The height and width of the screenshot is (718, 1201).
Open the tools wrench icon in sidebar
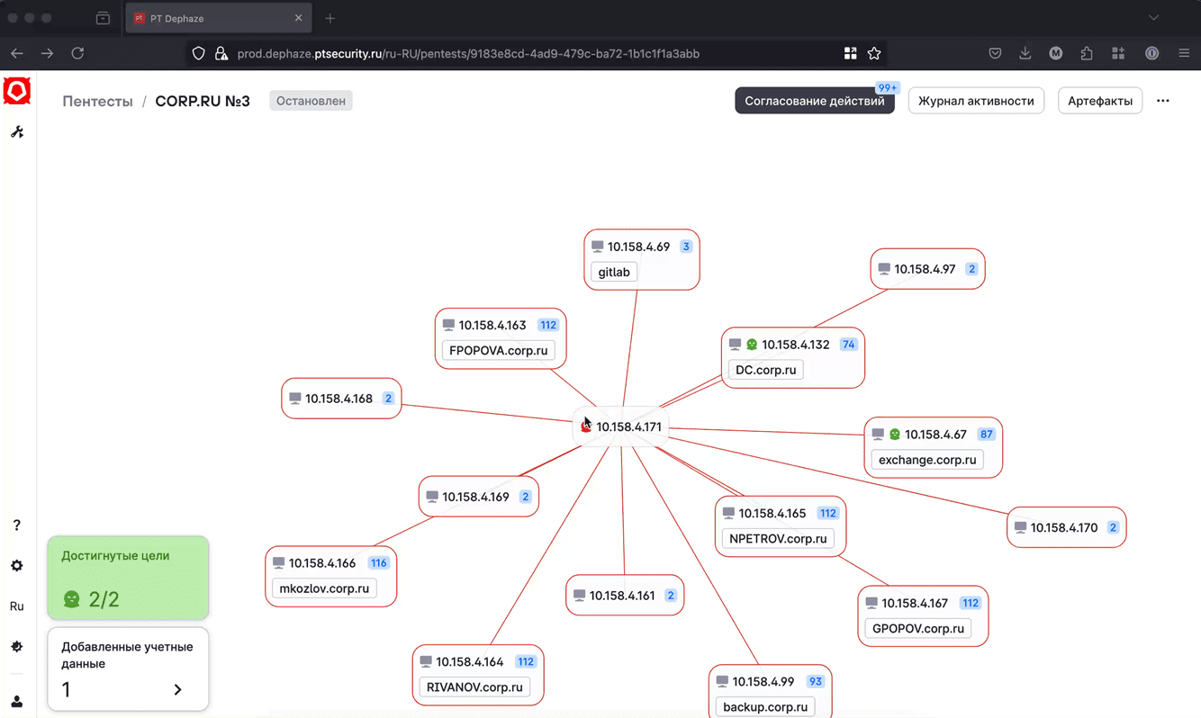(17, 132)
